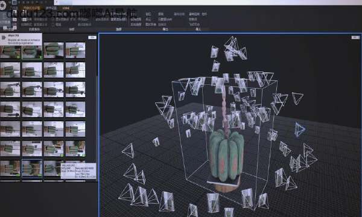The image size is (362, 217).
Task: Select the first thumbnail in the second row
Action: [10, 70]
